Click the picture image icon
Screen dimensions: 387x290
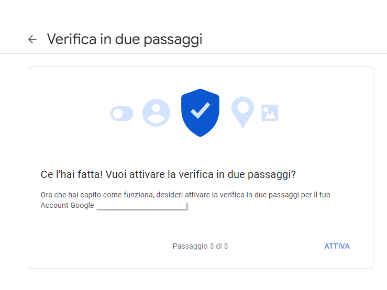coord(270,113)
